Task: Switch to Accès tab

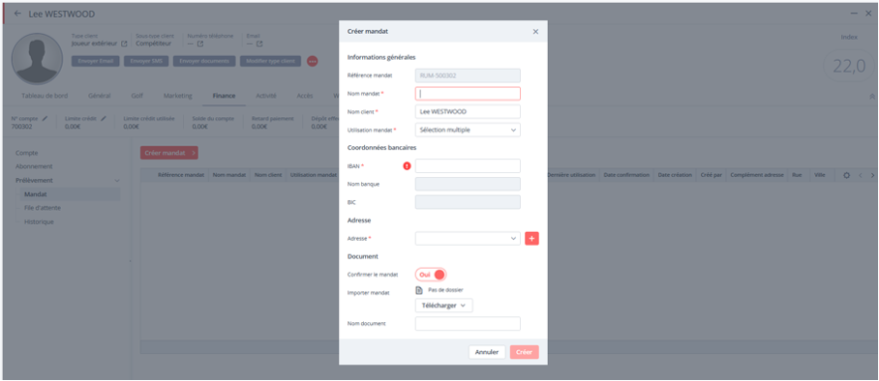Action: click(304, 96)
